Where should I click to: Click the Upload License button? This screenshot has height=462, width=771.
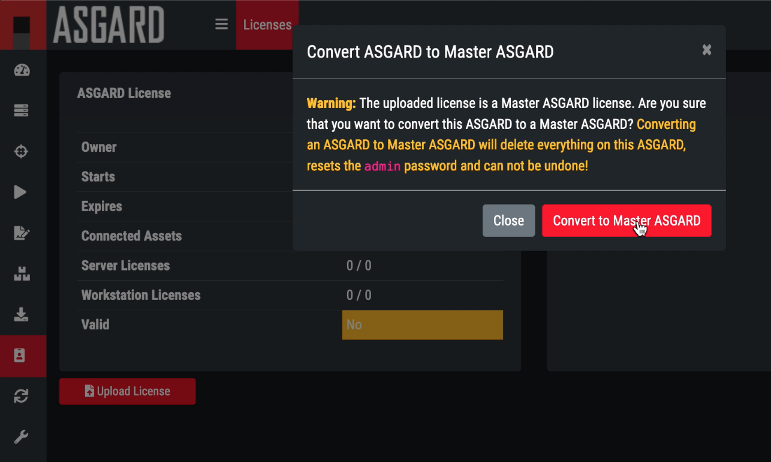tap(127, 391)
